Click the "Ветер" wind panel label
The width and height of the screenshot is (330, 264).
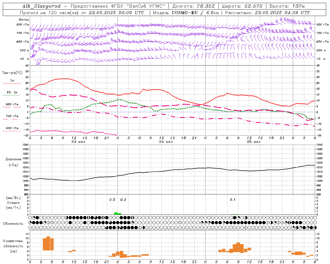pyautogui.click(x=24, y=20)
